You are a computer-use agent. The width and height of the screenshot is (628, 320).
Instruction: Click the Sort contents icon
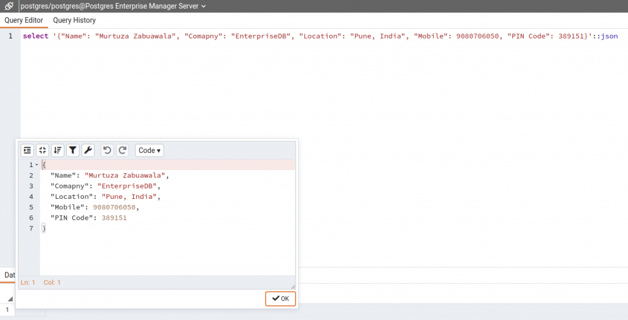point(58,151)
